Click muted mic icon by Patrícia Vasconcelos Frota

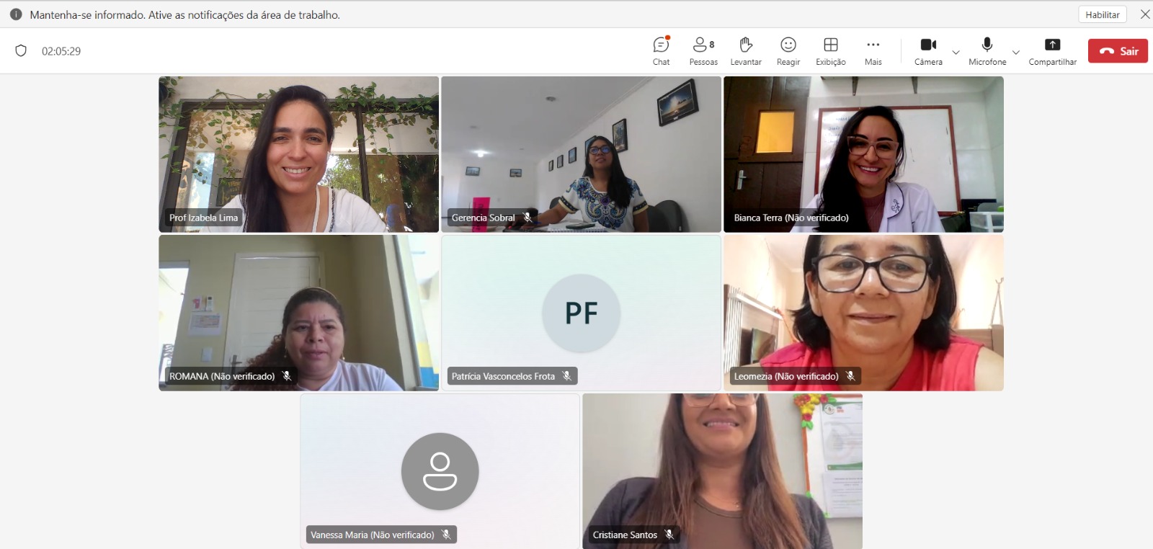tap(566, 376)
